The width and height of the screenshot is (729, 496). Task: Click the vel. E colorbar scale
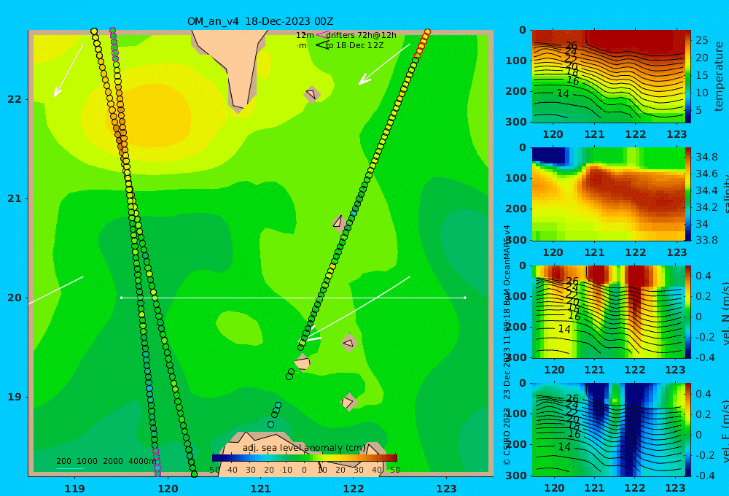pyautogui.click(x=688, y=430)
